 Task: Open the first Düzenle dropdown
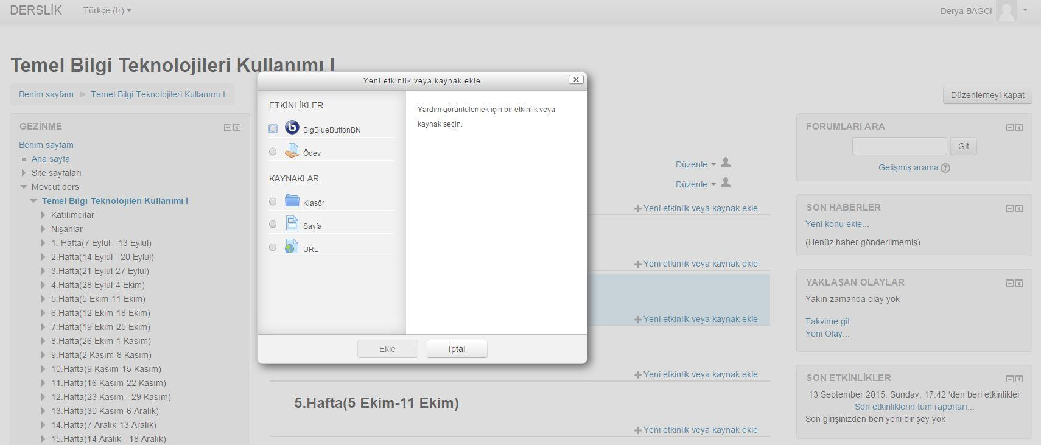696,164
